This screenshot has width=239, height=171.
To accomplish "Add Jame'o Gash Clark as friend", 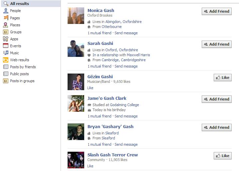I will pyautogui.click(x=217, y=99).
